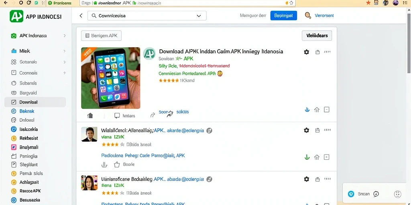Click the Nntars comment icon
The width and height of the screenshot is (411, 205).
coord(117,116)
